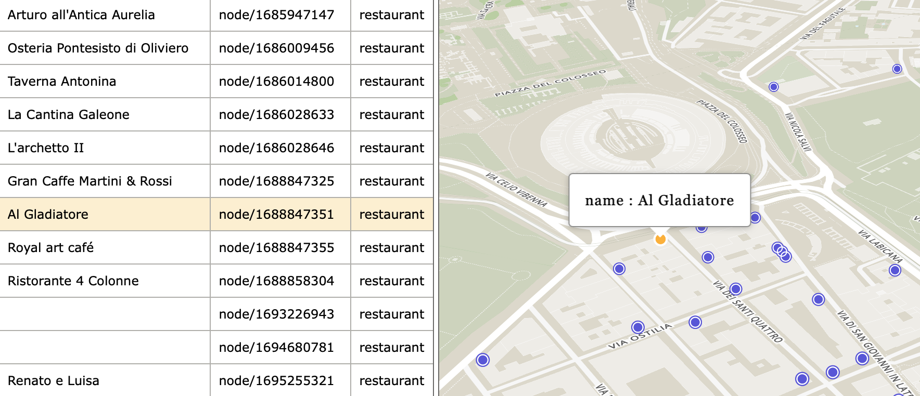The width and height of the screenshot is (920, 396).
Task: Pick the Royal art café entry
Action: tap(51, 248)
